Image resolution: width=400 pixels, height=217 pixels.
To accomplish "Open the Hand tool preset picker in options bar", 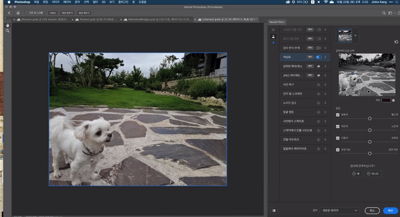I will [x=18, y=13].
